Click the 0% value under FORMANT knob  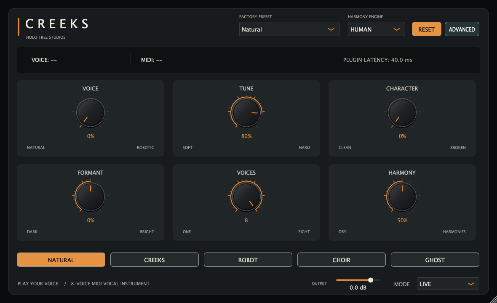91,221
